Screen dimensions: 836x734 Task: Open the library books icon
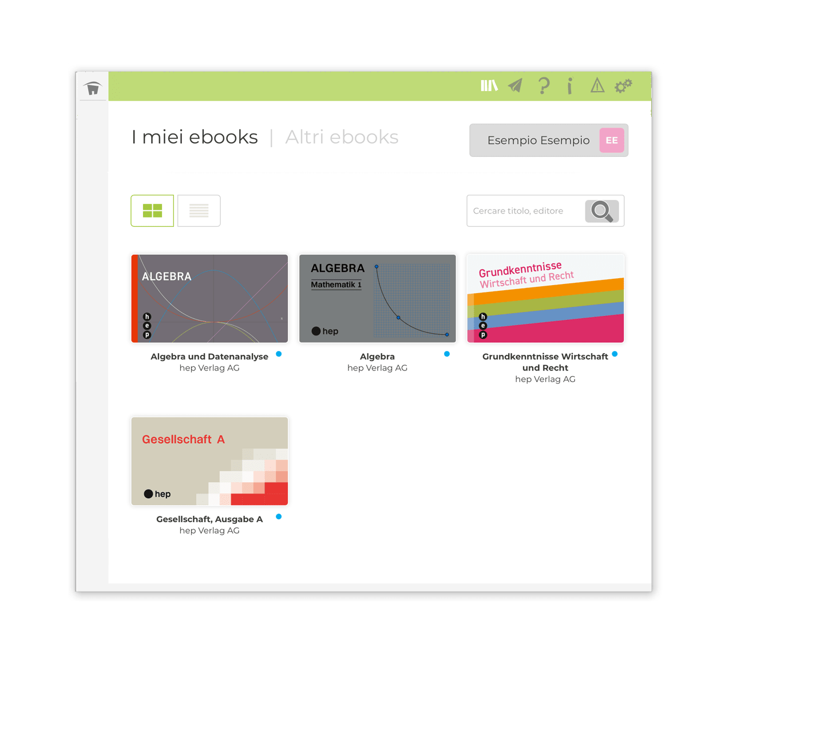pyautogui.click(x=489, y=86)
